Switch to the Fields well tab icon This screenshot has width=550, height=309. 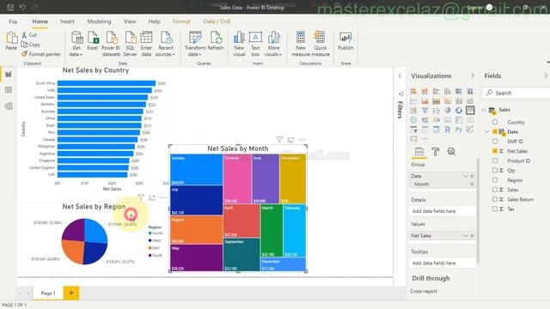click(x=419, y=152)
